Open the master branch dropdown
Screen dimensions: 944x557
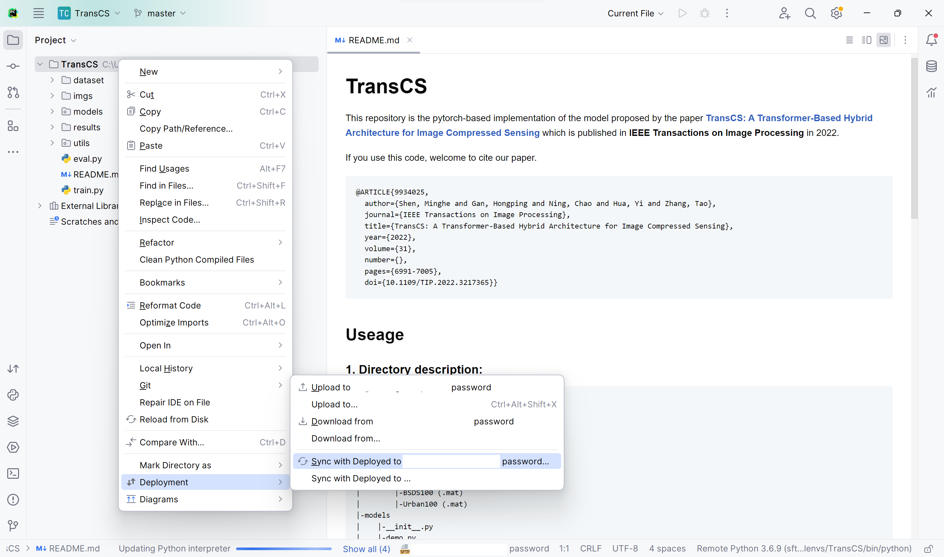[160, 13]
